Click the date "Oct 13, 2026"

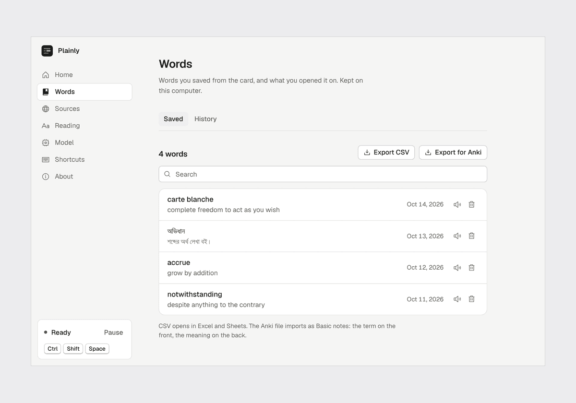pos(425,236)
